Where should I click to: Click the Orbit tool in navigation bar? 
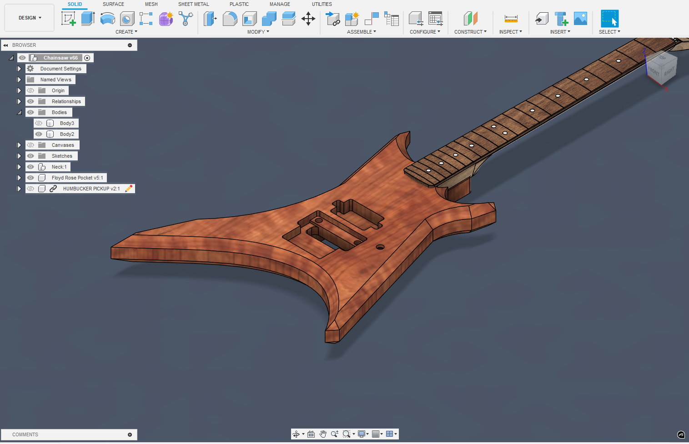click(x=296, y=434)
